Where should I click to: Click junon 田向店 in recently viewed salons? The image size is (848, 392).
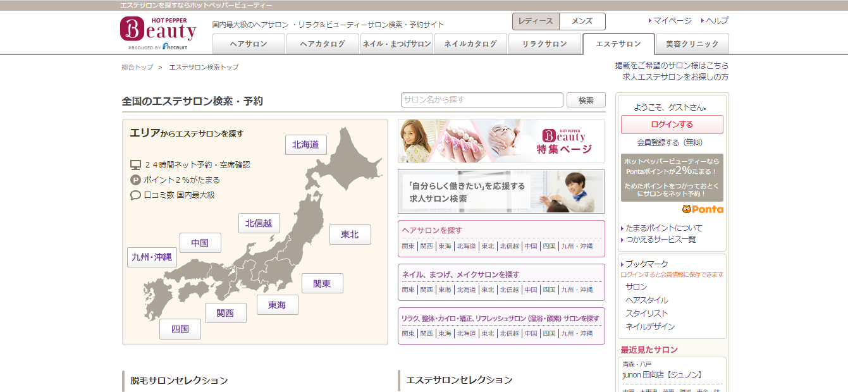[662, 375]
